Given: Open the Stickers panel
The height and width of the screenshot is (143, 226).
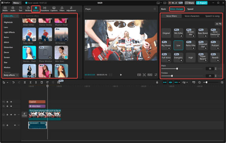Looking at the screenshot, I should coord(28,9).
